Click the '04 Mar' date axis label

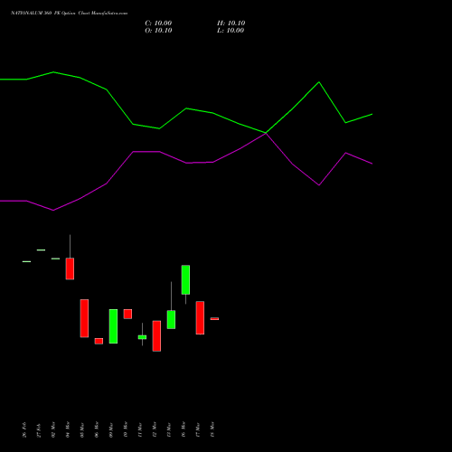point(68,429)
